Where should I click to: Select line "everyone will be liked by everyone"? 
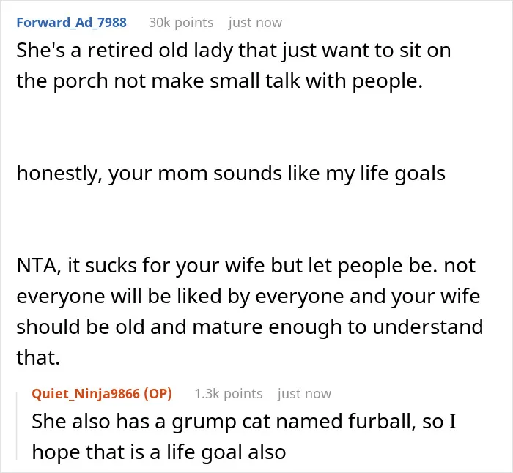pyautogui.click(x=248, y=296)
